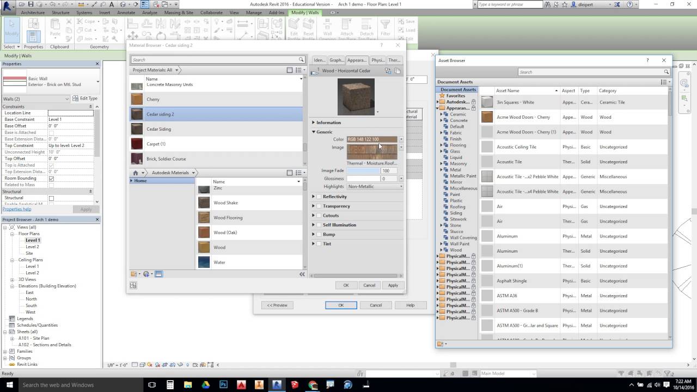Expand Elevations (Building Elevation) in Project Browser
The width and height of the screenshot is (697, 392).
tap(13, 286)
